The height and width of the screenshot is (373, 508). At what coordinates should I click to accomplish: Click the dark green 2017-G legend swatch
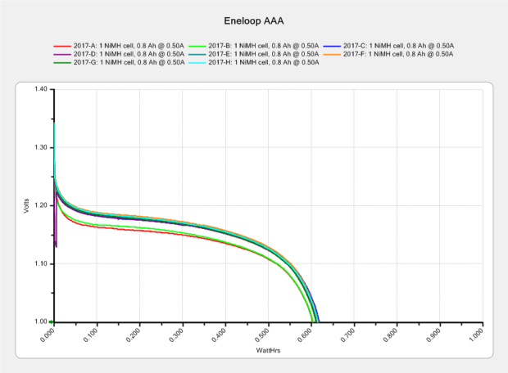pyautogui.click(x=62, y=63)
